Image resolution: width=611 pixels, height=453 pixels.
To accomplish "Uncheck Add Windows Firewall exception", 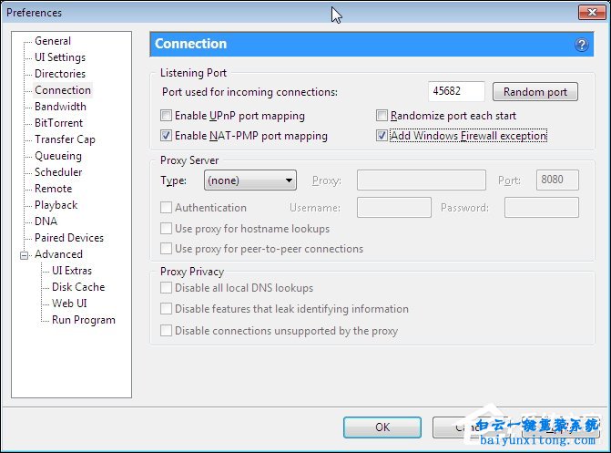I will [x=382, y=136].
